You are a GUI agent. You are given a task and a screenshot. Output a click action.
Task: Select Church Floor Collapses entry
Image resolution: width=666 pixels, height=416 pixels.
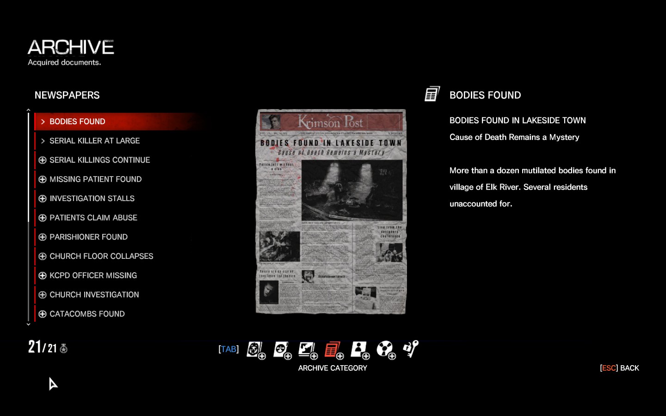point(101,256)
